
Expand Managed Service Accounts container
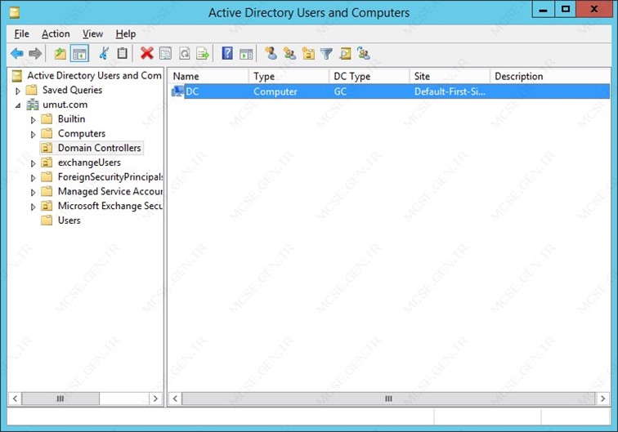[33, 192]
